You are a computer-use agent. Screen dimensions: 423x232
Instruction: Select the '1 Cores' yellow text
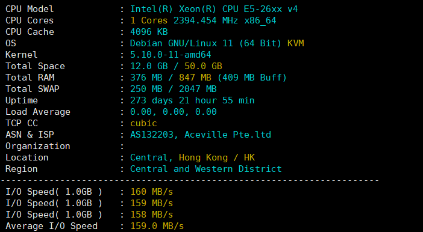click(149, 20)
